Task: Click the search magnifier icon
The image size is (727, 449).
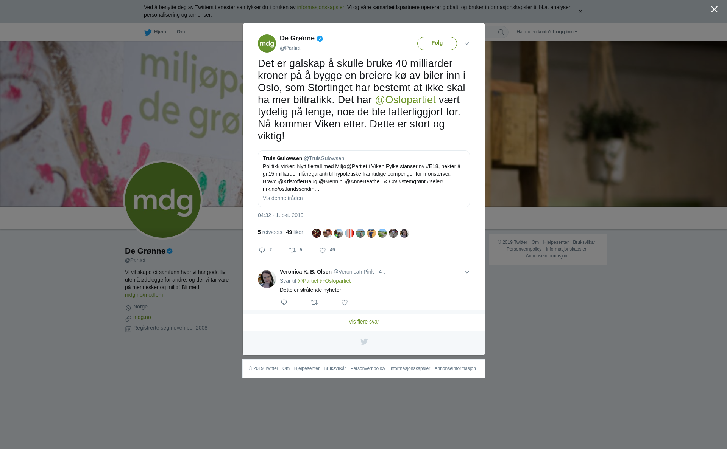Action: click(501, 33)
